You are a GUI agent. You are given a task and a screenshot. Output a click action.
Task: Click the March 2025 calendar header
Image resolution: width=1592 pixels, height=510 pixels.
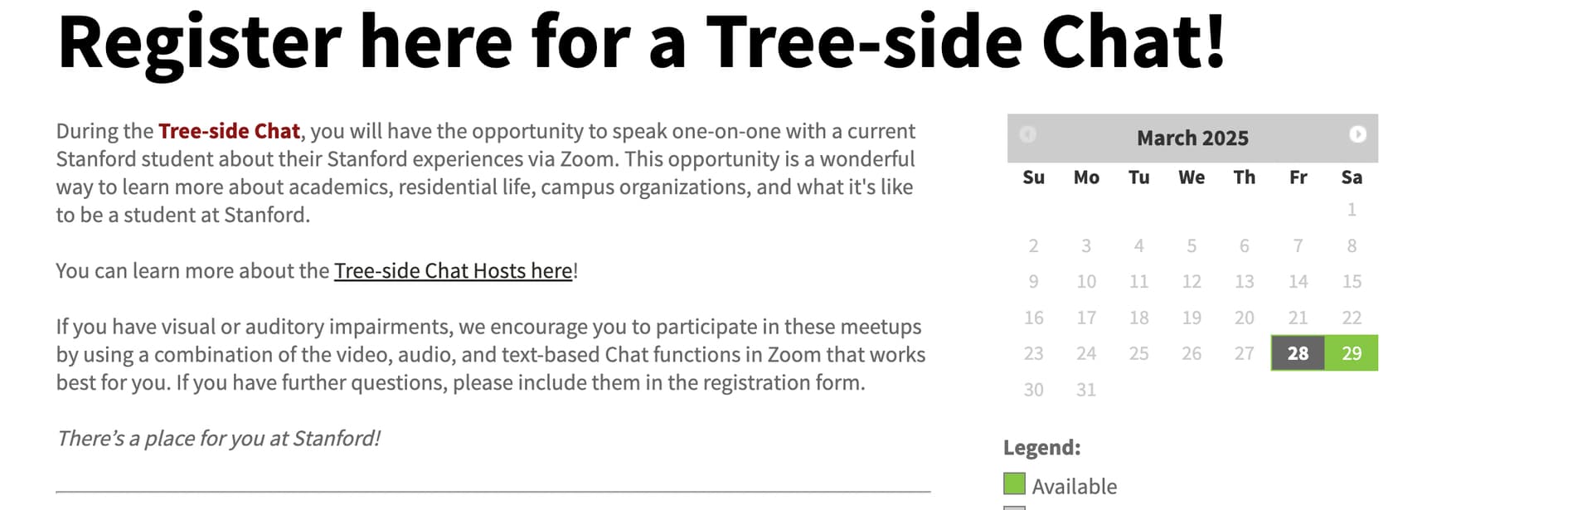coord(1192,138)
